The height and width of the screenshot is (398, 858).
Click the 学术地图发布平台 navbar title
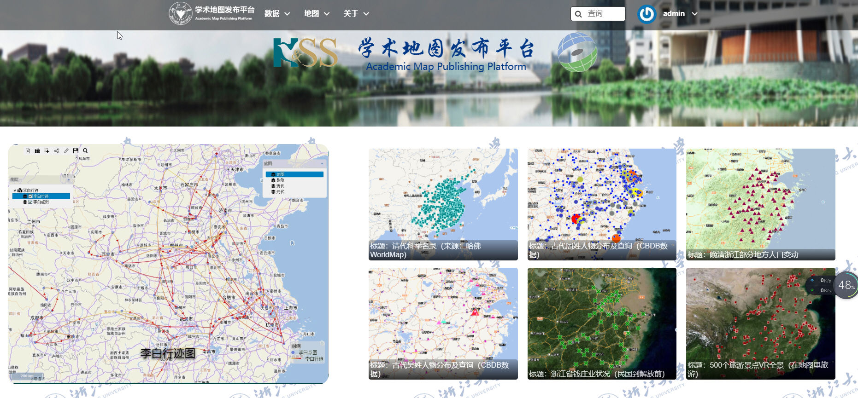[224, 10]
